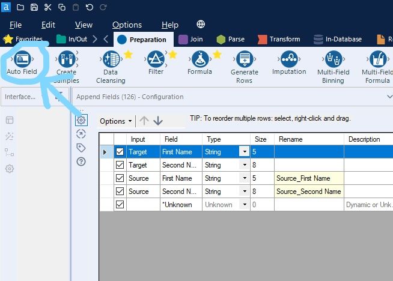Select the Imputation tool icon

tap(289, 59)
